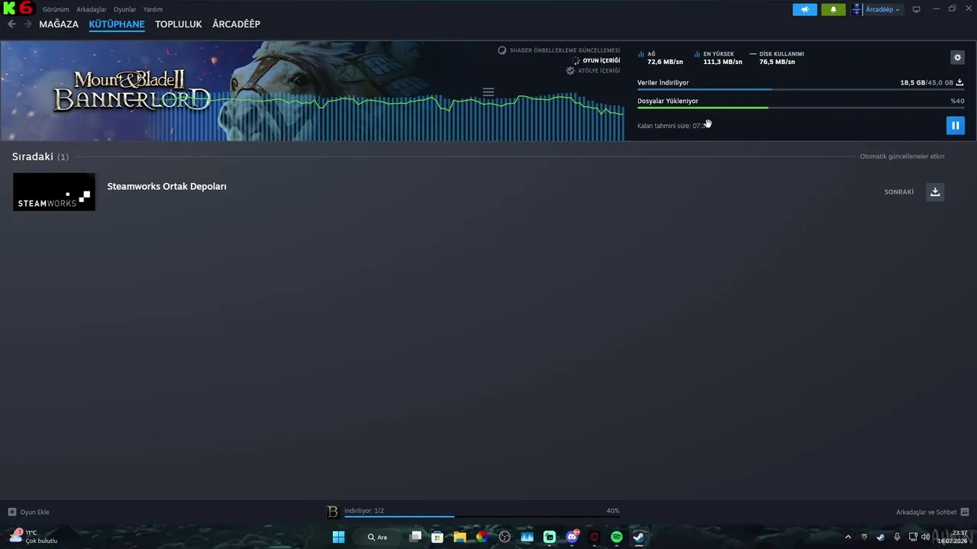
Task: Start Steamworks download with arrow button
Action: coord(935,192)
